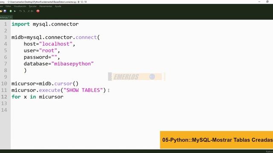Screen dimensions: 273x153
Task: Click the Step into debug icon
Action: point(24,11)
